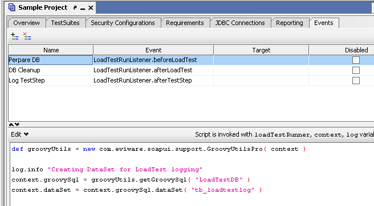Click the LoadTestRunListener.afterLoadTest event cell
This screenshot has width=374, height=206.
[x=153, y=70]
